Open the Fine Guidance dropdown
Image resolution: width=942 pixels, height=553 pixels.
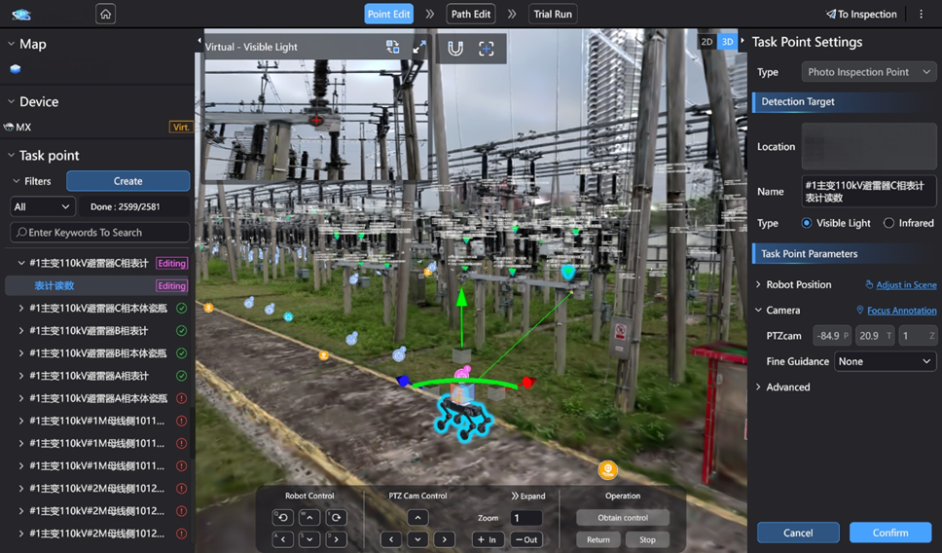(x=885, y=361)
